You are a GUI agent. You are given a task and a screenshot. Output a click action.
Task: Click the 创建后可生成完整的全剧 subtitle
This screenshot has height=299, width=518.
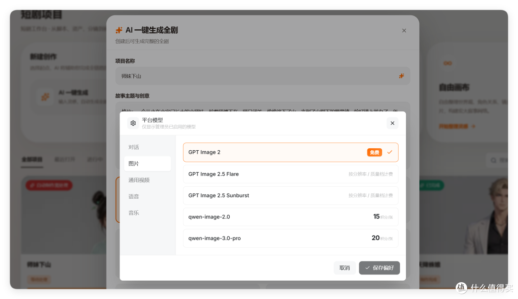pos(142,41)
